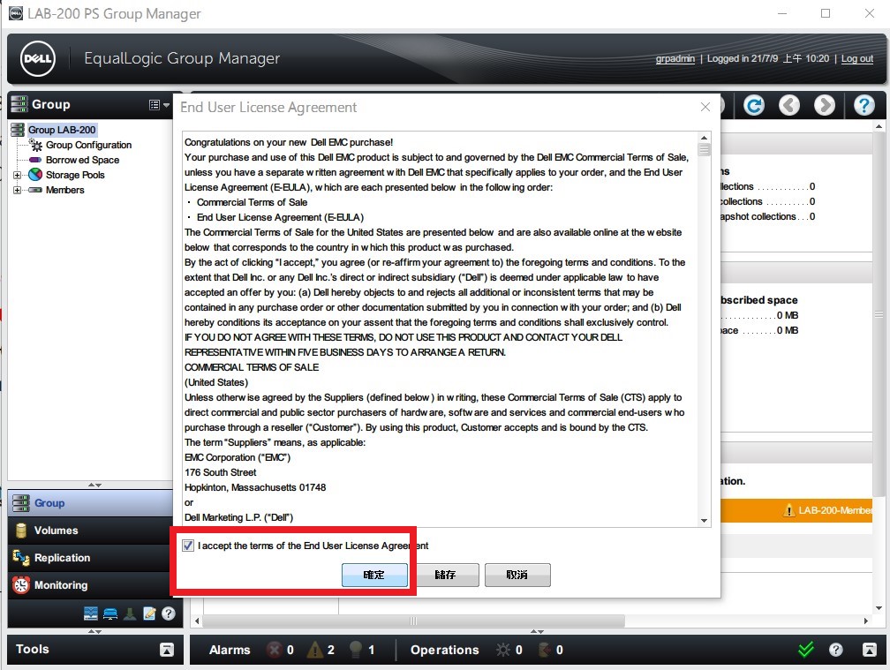Click the 取消 (Cancel) button in EULA dialog
This screenshot has height=670, width=890.
(x=517, y=575)
